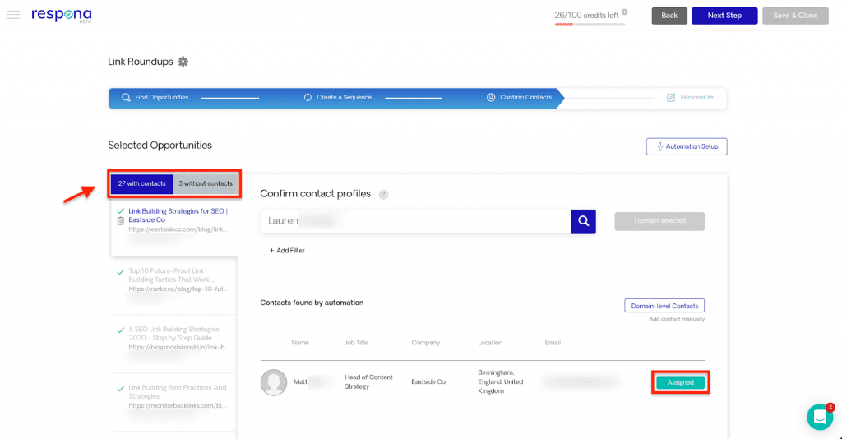Open the chat support widget
Screen dimensions: 842x439
click(820, 417)
